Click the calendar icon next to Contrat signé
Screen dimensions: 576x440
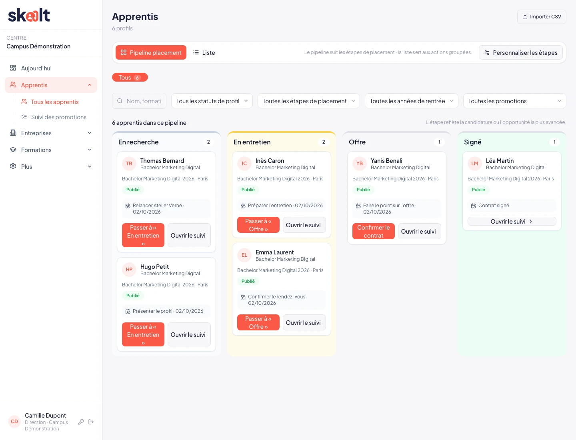474,206
